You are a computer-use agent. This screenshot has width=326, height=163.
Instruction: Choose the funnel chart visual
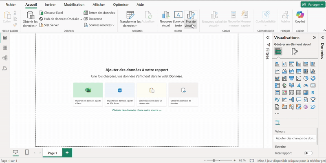(x=291, y=78)
